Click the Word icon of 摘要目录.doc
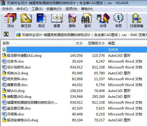The height and width of the screenshot is (126, 147). (x=4, y=85)
